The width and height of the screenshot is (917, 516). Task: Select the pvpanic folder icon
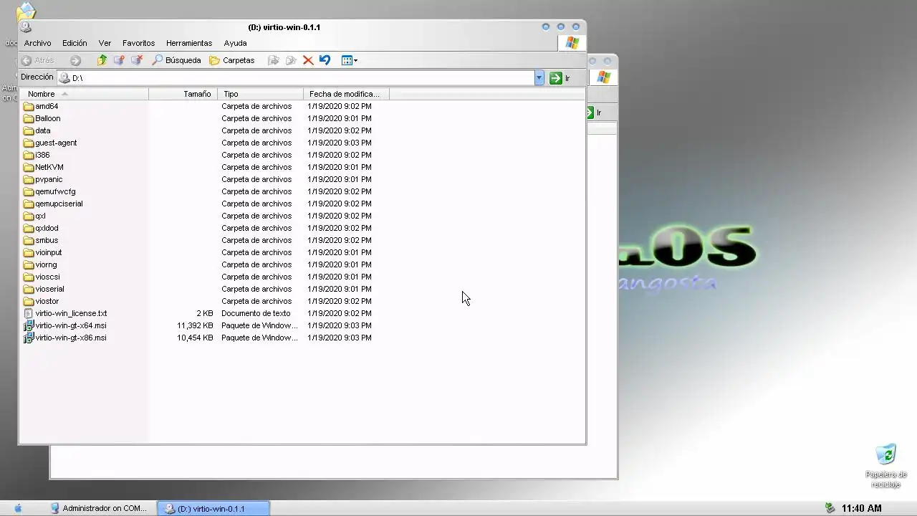29,179
